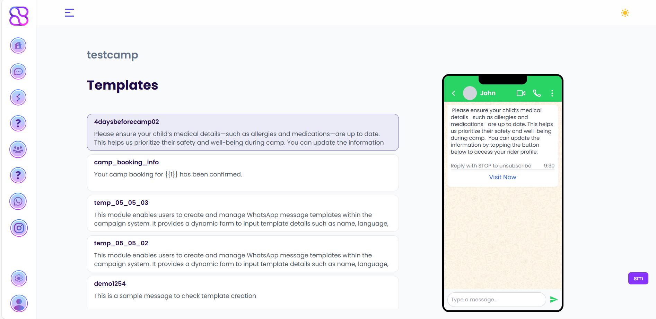The width and height of the screenshot is (656, 319).
Task: Collapse sidebar with hamburger menu
Action: tap(69, 12)
